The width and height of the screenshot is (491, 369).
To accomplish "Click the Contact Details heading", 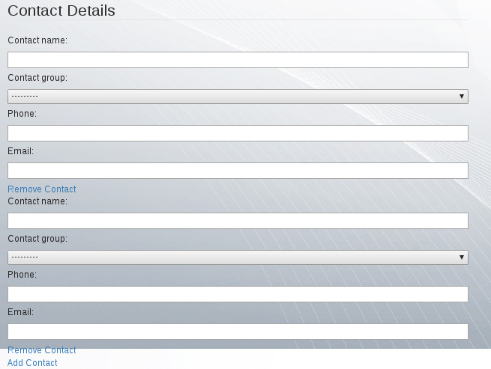I will coord(61,11).
